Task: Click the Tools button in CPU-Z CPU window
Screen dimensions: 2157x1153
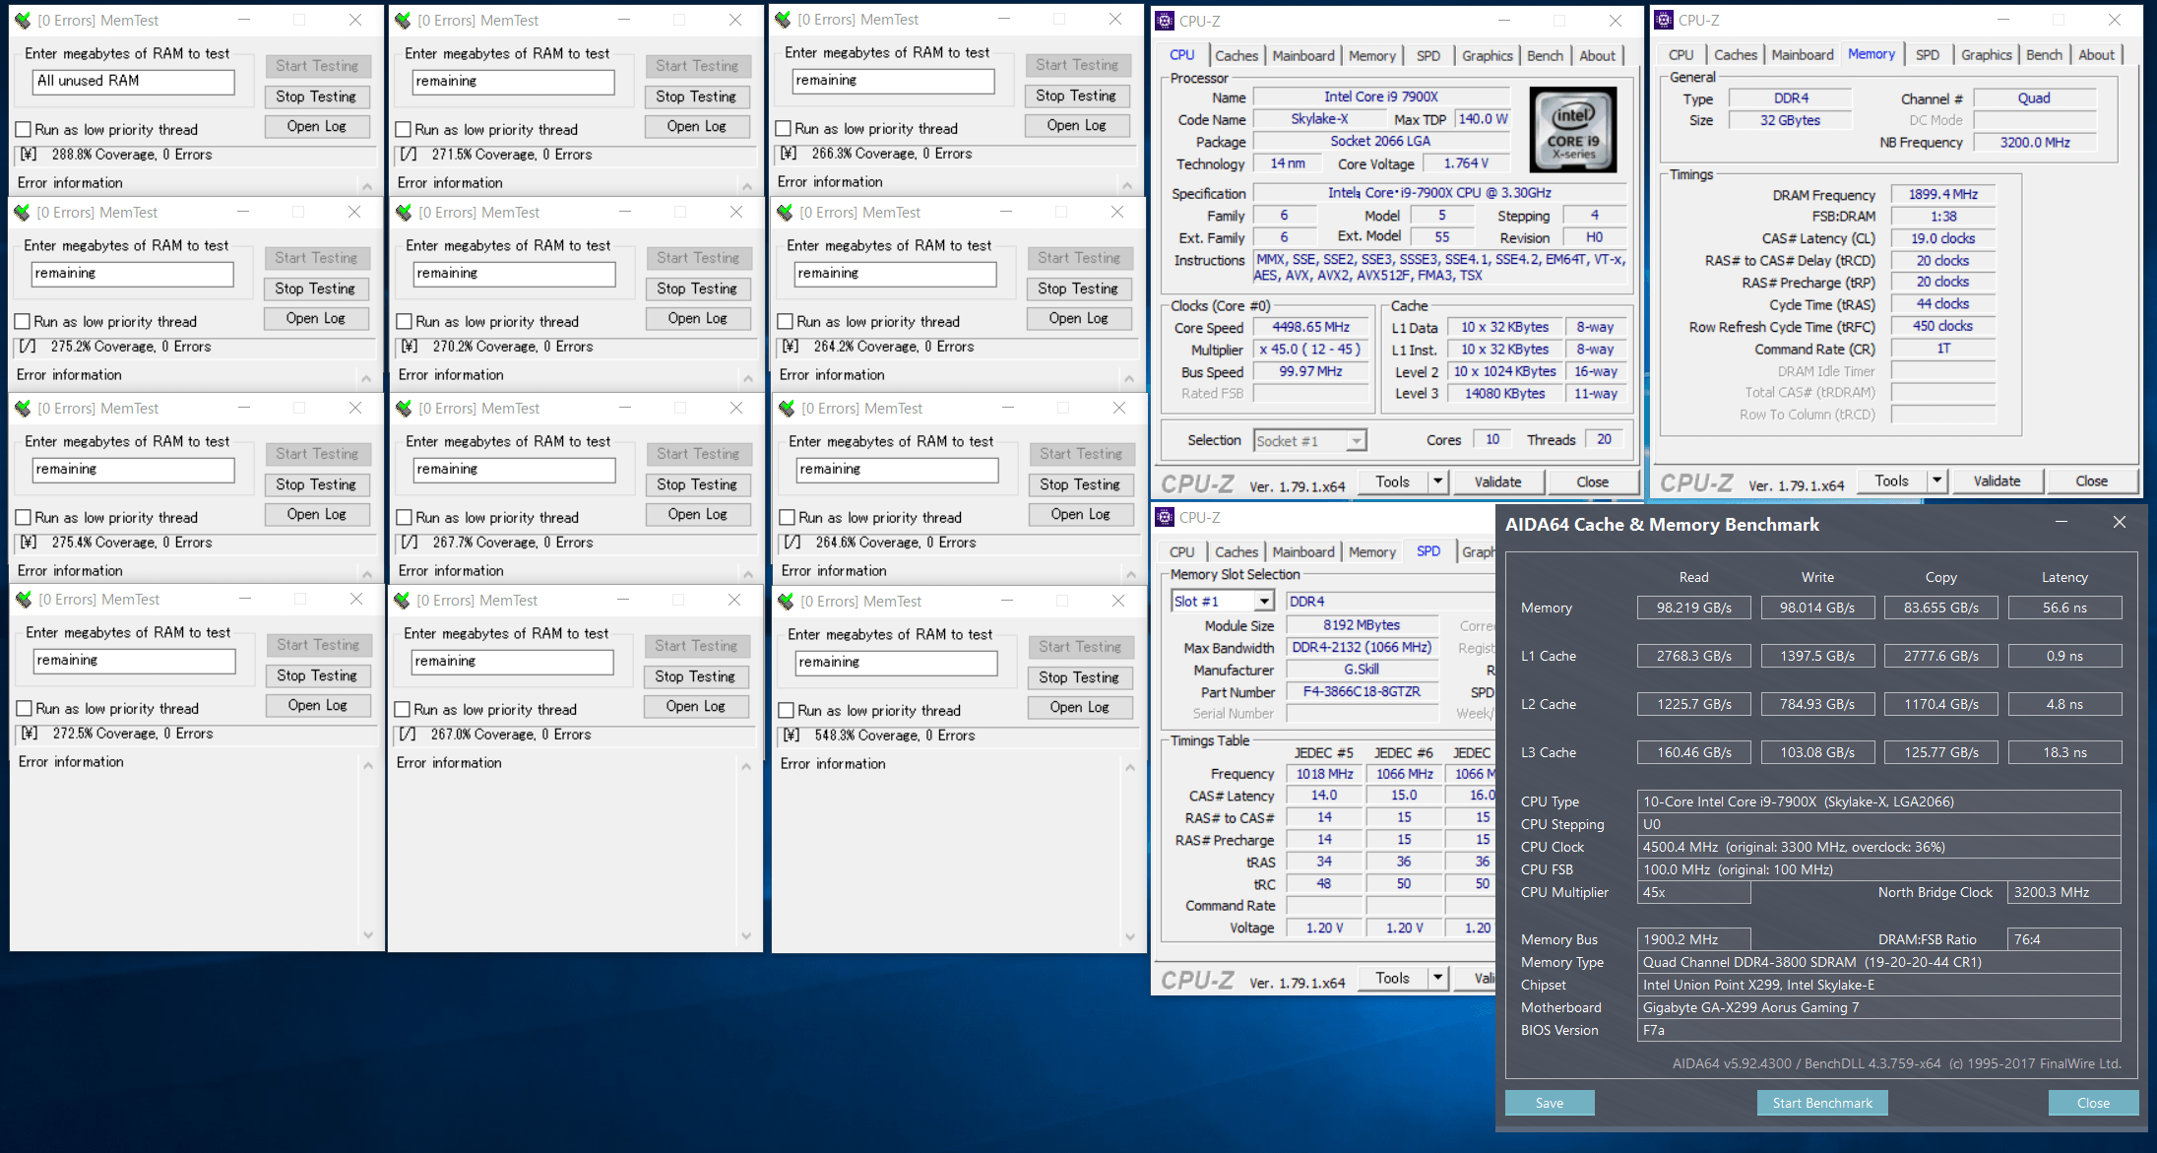Action: coord(1392,481)
